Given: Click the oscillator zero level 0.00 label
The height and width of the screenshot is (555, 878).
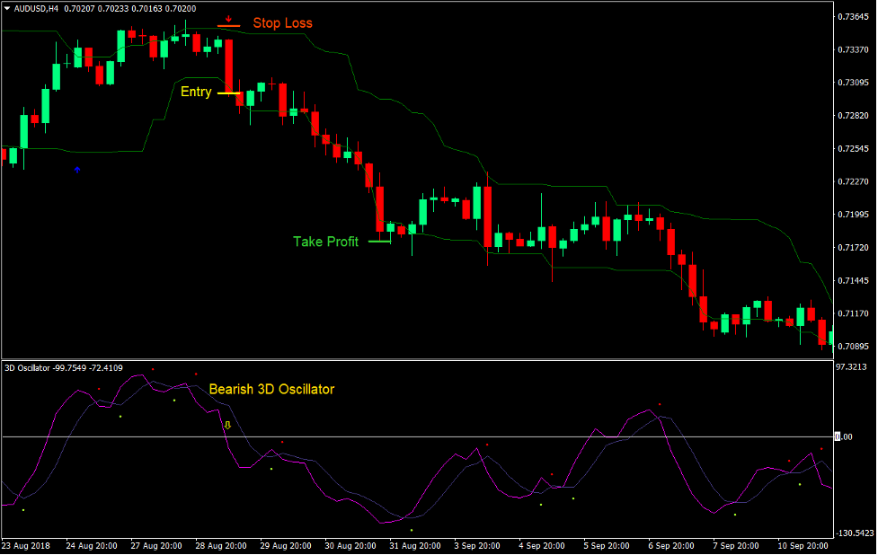Looking at the screenshot, I should [844, 437].
